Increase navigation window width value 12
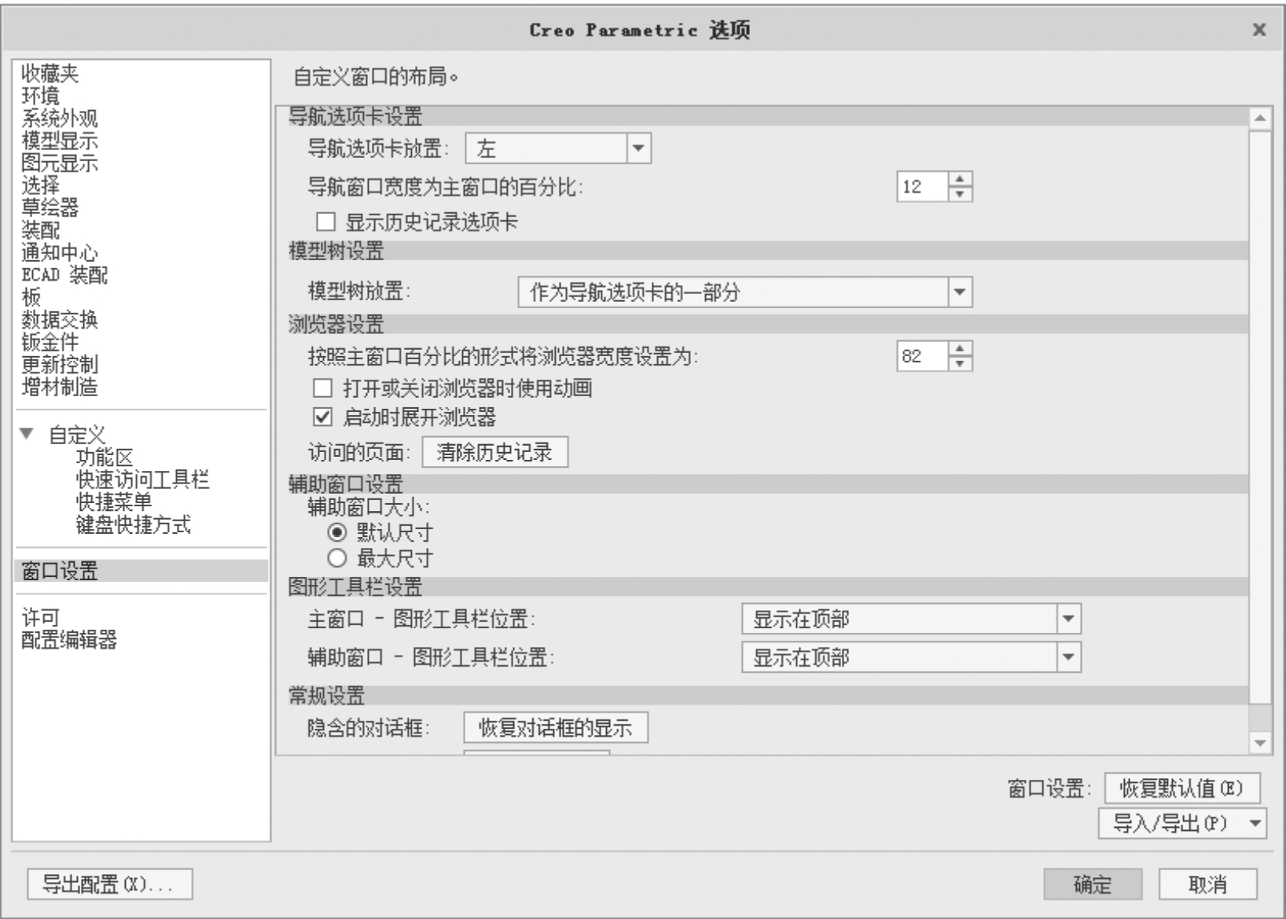1286x919 pixels. point(960,179)
